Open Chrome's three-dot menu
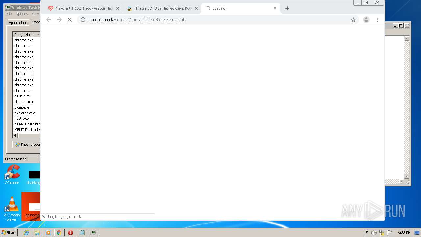421x237 pixels. [377, 20]
